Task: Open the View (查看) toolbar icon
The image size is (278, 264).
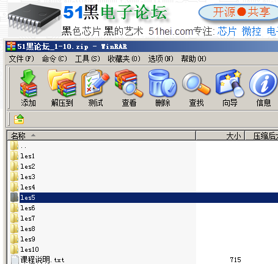Action: coord(129,83)
